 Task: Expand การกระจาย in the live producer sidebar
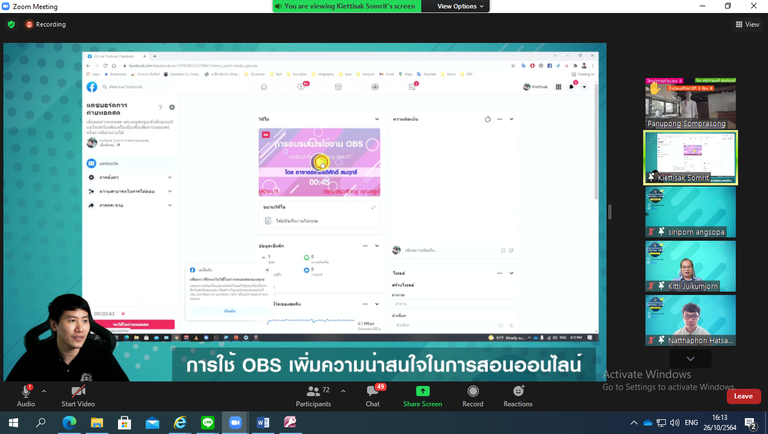click(x=130, y=206)
